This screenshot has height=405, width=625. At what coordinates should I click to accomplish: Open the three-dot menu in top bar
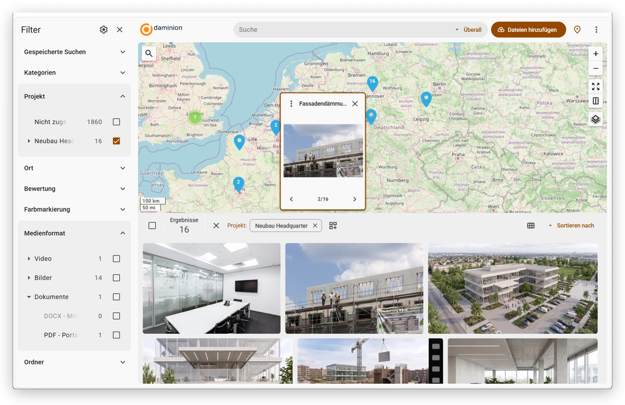click(x=596, y=30)
